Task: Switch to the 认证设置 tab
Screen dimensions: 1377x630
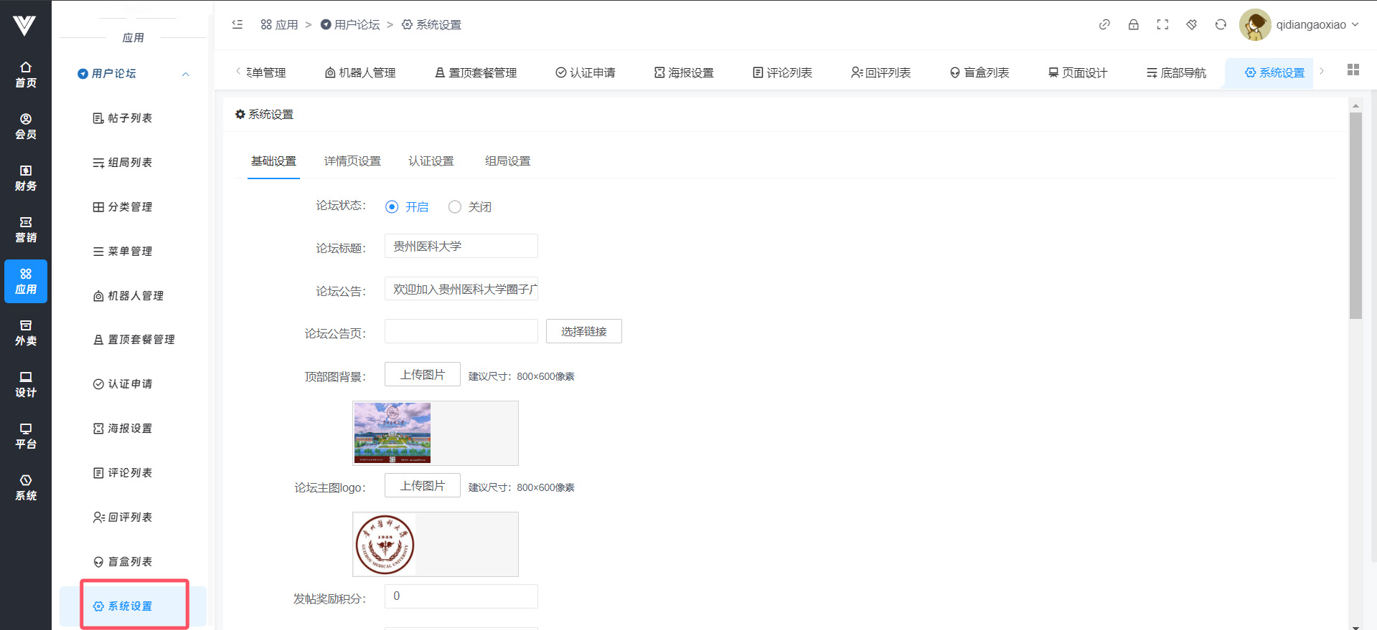Action: click(431, 161)
